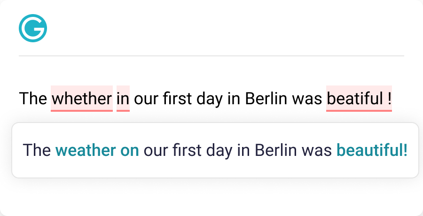Select the underlined misspelled word "whether"

click(x=81, y=99)
